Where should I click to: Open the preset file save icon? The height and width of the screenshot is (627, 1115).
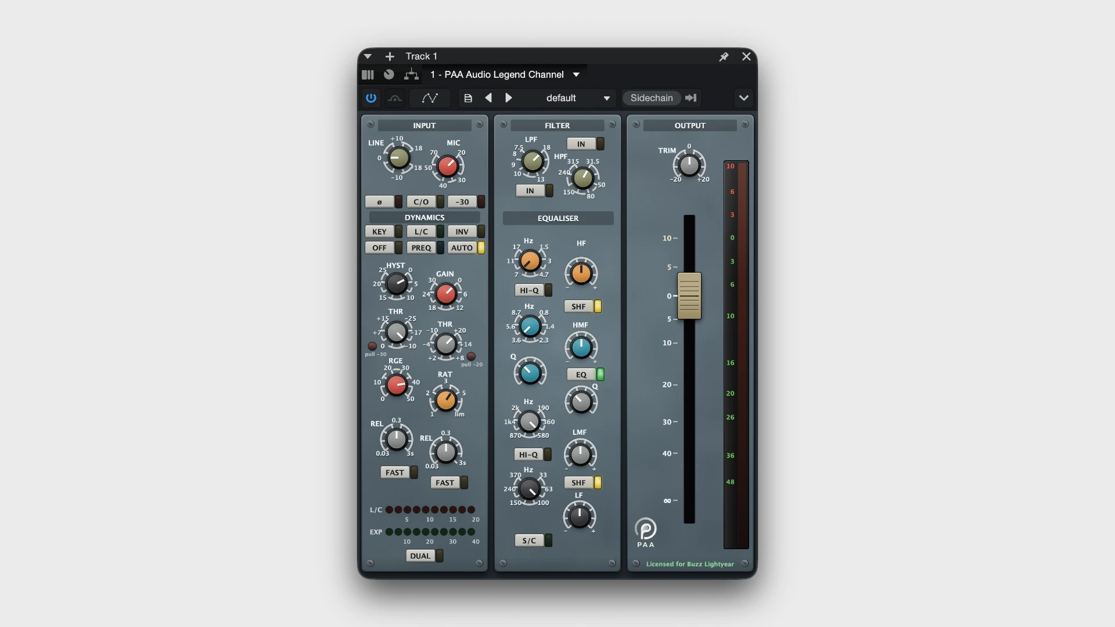point(468,98)
